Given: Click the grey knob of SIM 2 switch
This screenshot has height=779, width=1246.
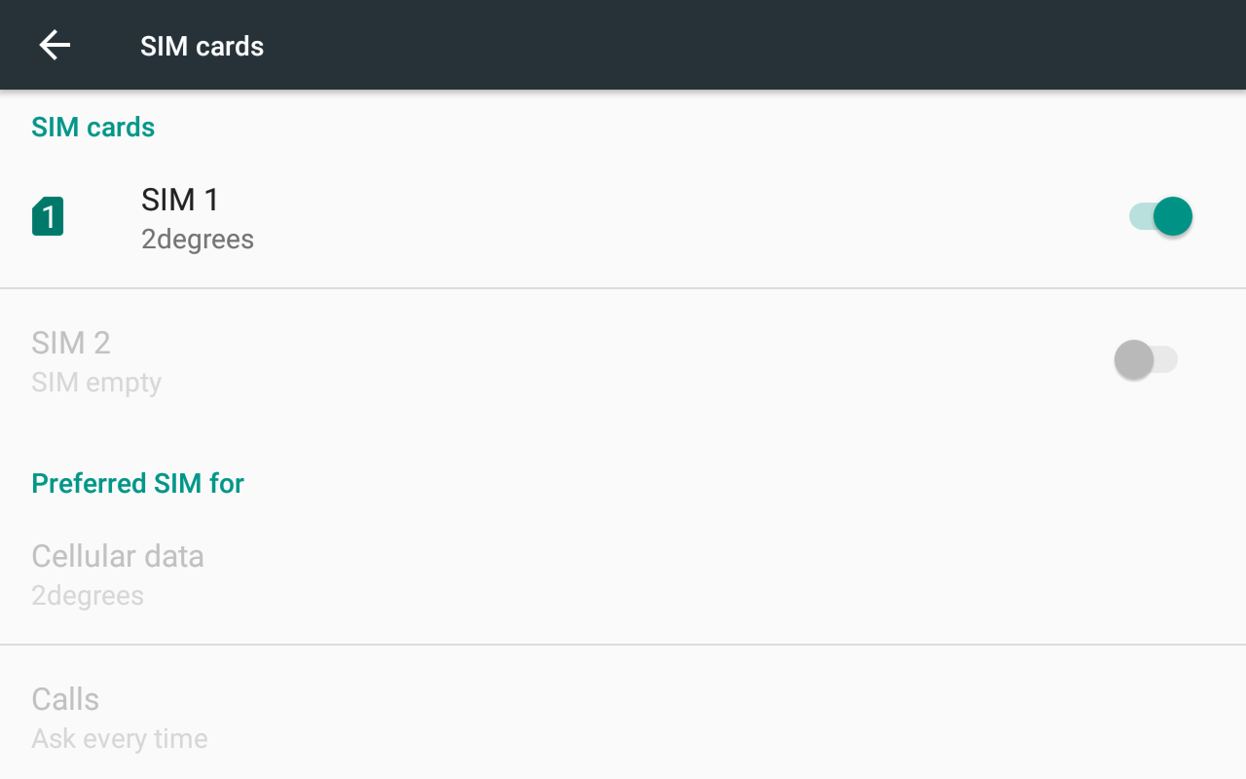Looking at the screenshot, I should pyautogui.click(x=1134, y=359).
